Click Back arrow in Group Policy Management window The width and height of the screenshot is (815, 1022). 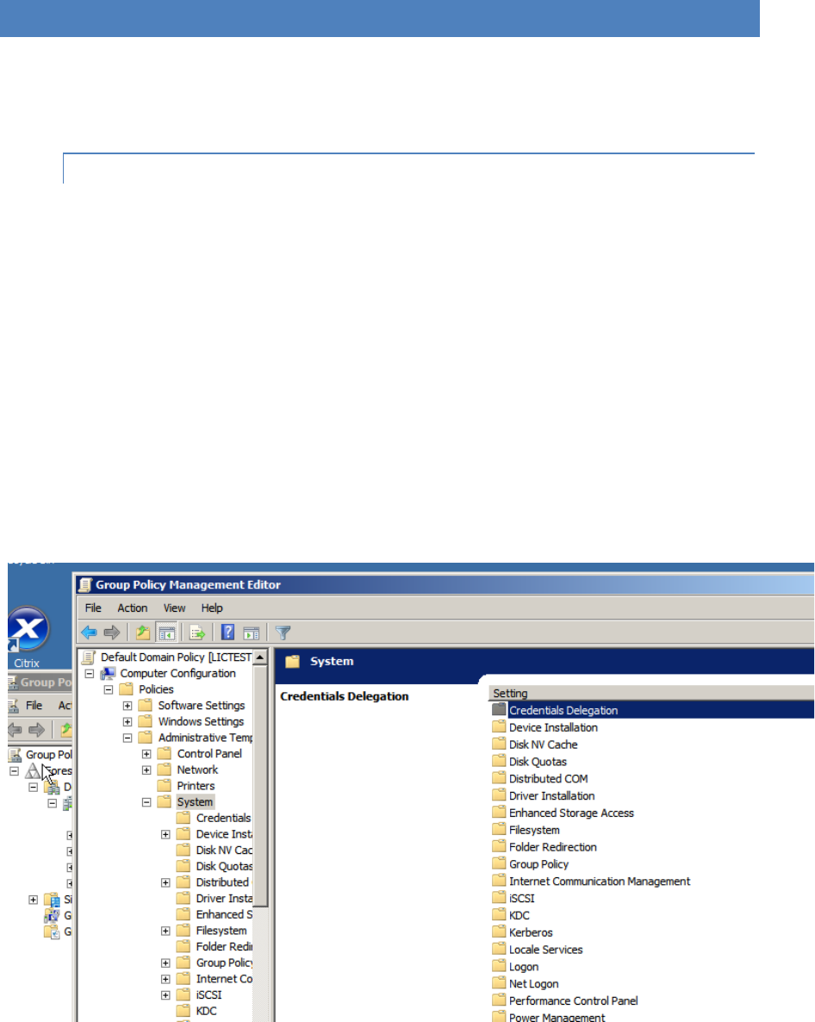[15, 730]
